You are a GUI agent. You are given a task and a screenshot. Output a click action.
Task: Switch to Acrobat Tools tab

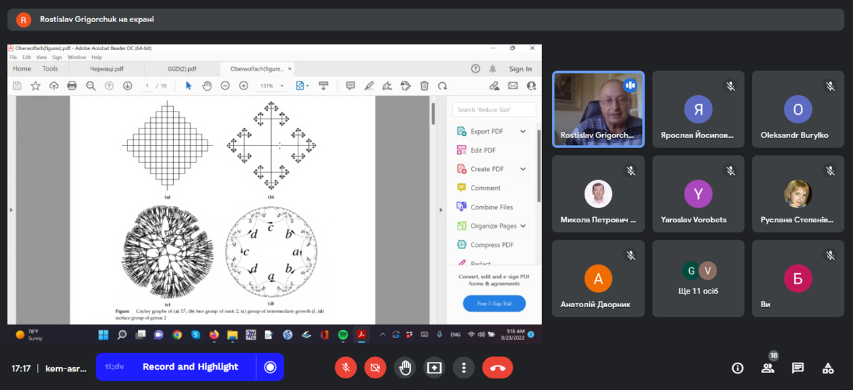click(x=50, y=68)
